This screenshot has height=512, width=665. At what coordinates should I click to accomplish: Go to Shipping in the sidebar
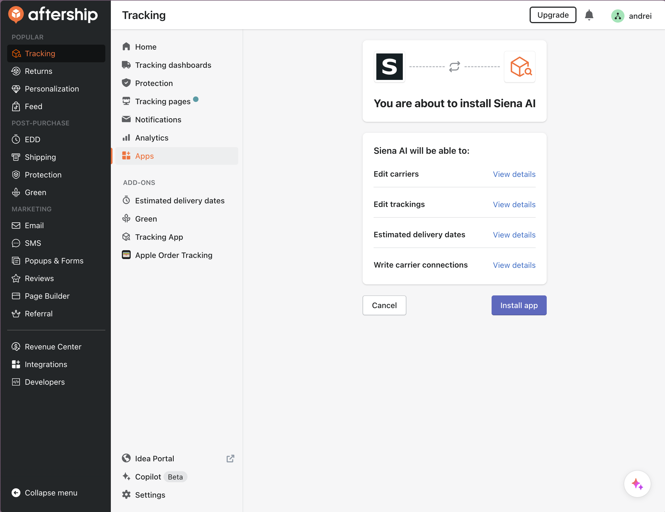tap(56, 157)
